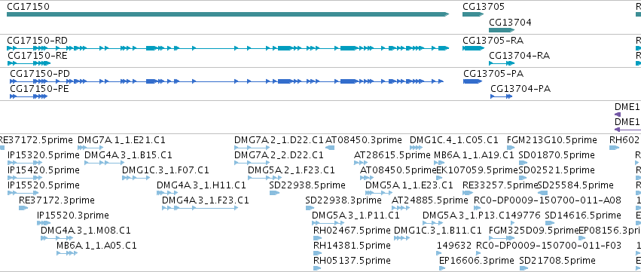Click the RH05137.5prime EST marker
This screenshot has height=272, width=641.
(x=317, y=268)
